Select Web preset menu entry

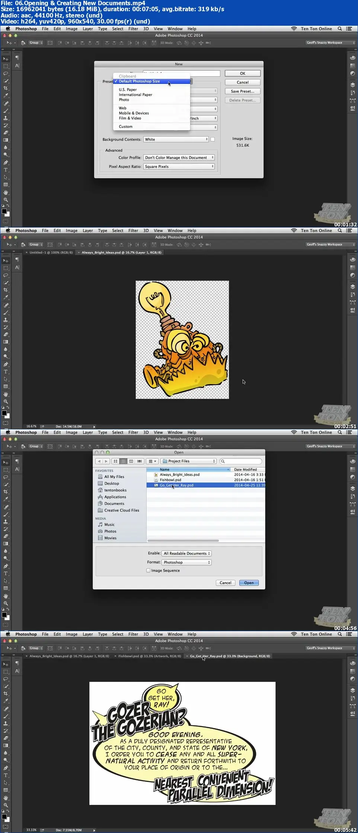pos(122,108)
